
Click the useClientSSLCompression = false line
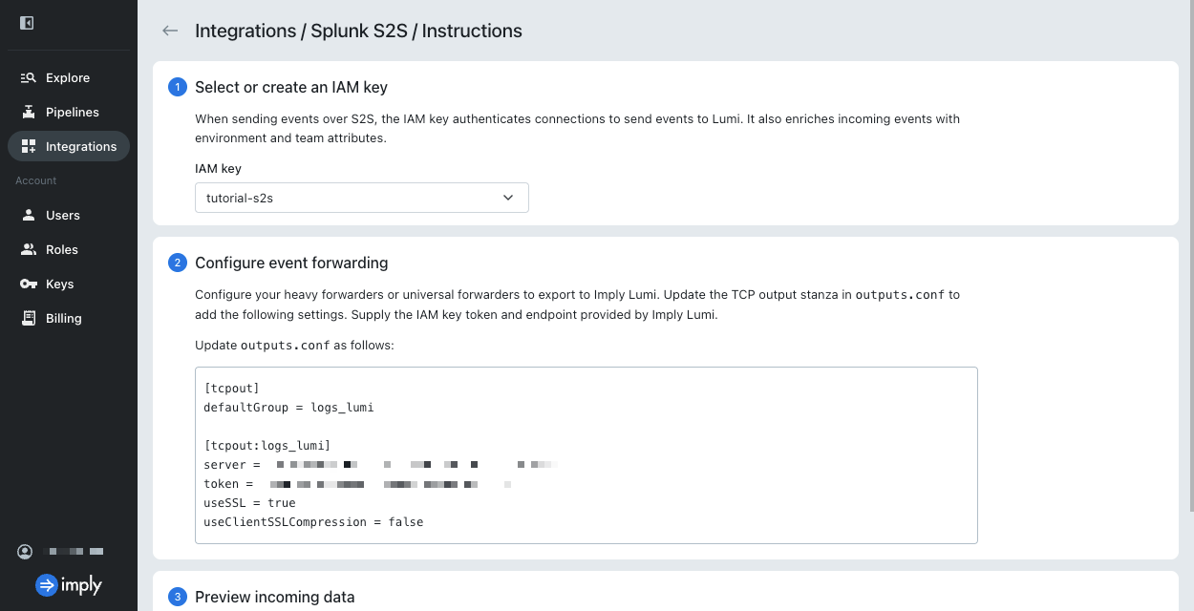(313, 522)
